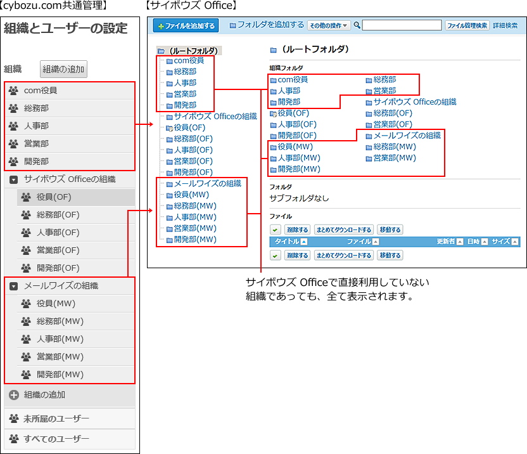
Task: Open 営業部(MW) folder in the tree
Action: (195, 228)
